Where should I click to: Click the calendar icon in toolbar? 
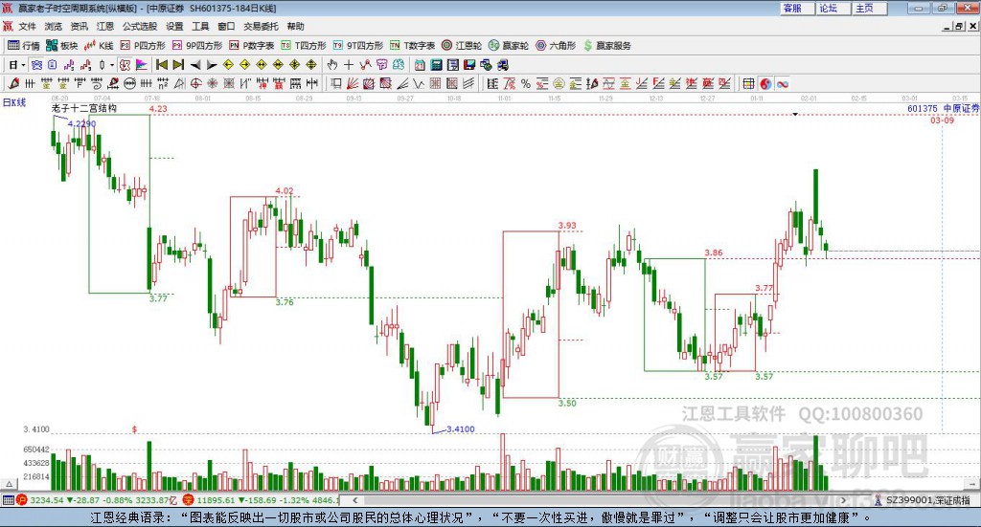(x=420, y=65)
